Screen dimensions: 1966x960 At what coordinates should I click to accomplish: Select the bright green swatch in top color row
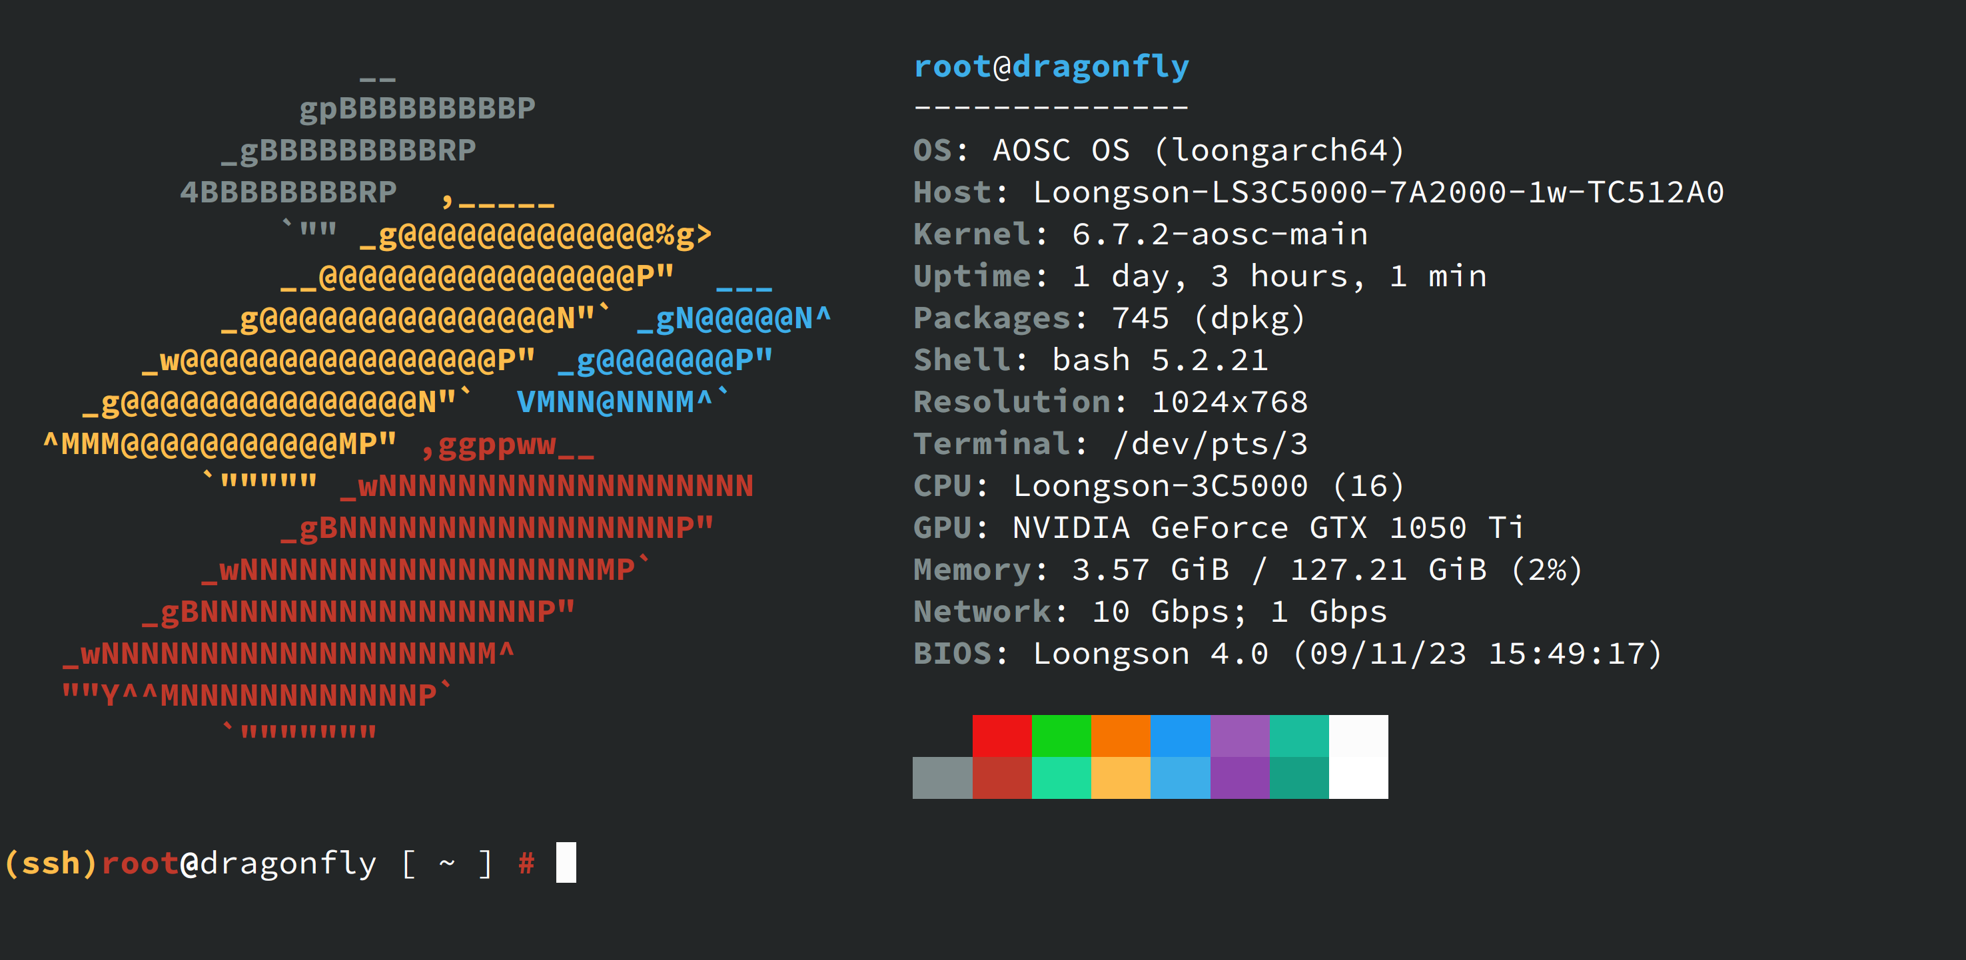pos(1061,735)
